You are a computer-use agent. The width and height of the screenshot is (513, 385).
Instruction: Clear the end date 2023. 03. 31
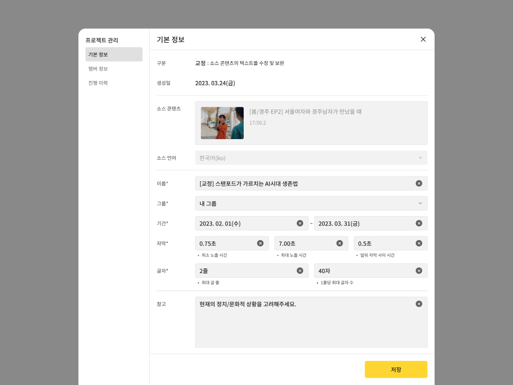[x=419, y=223]
